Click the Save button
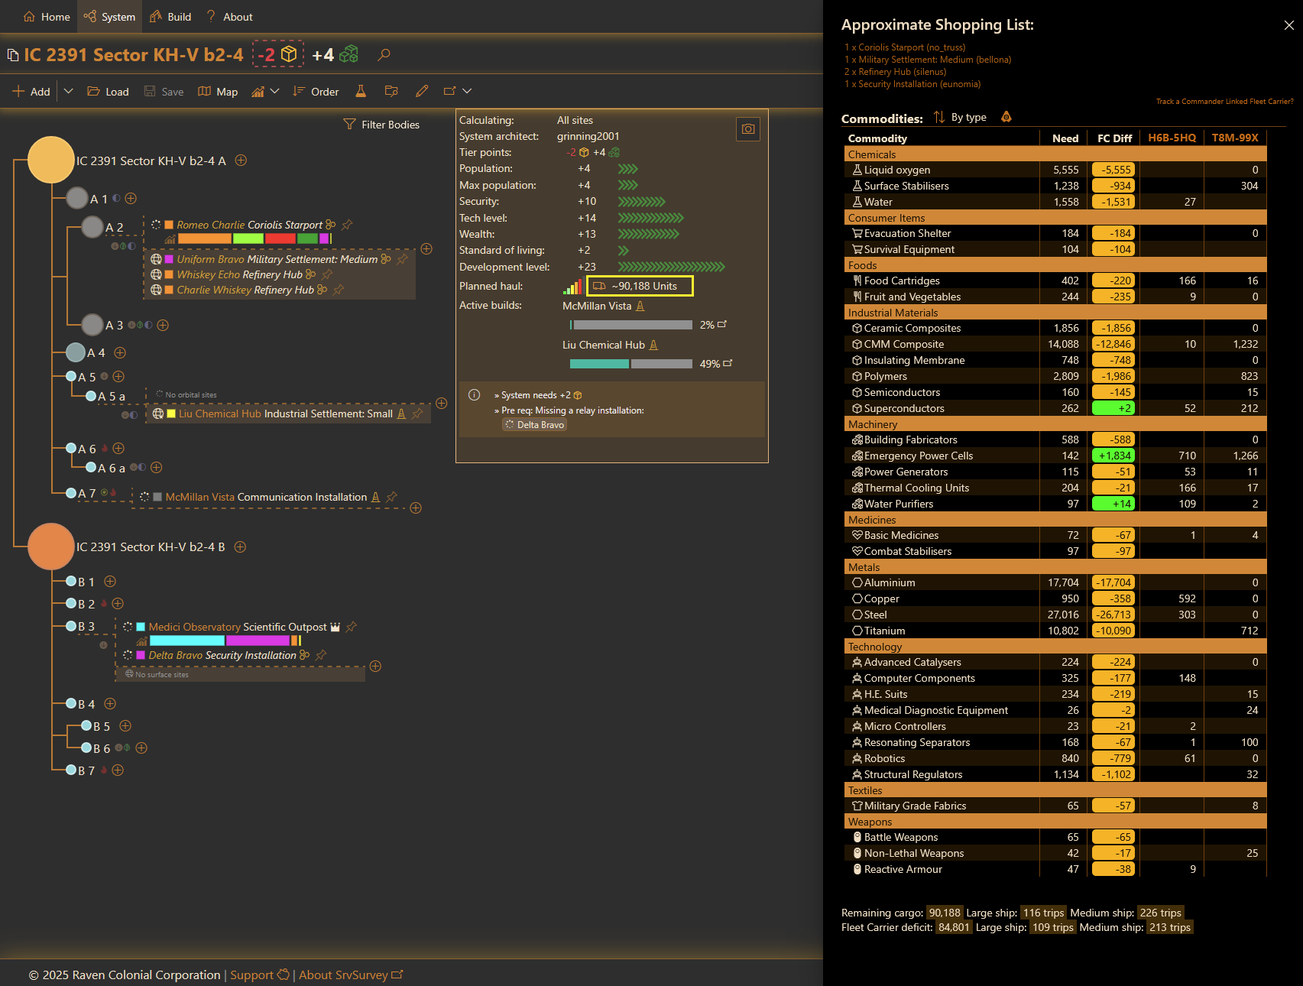Screen dimensions: 1303x986 pos(164,91)
